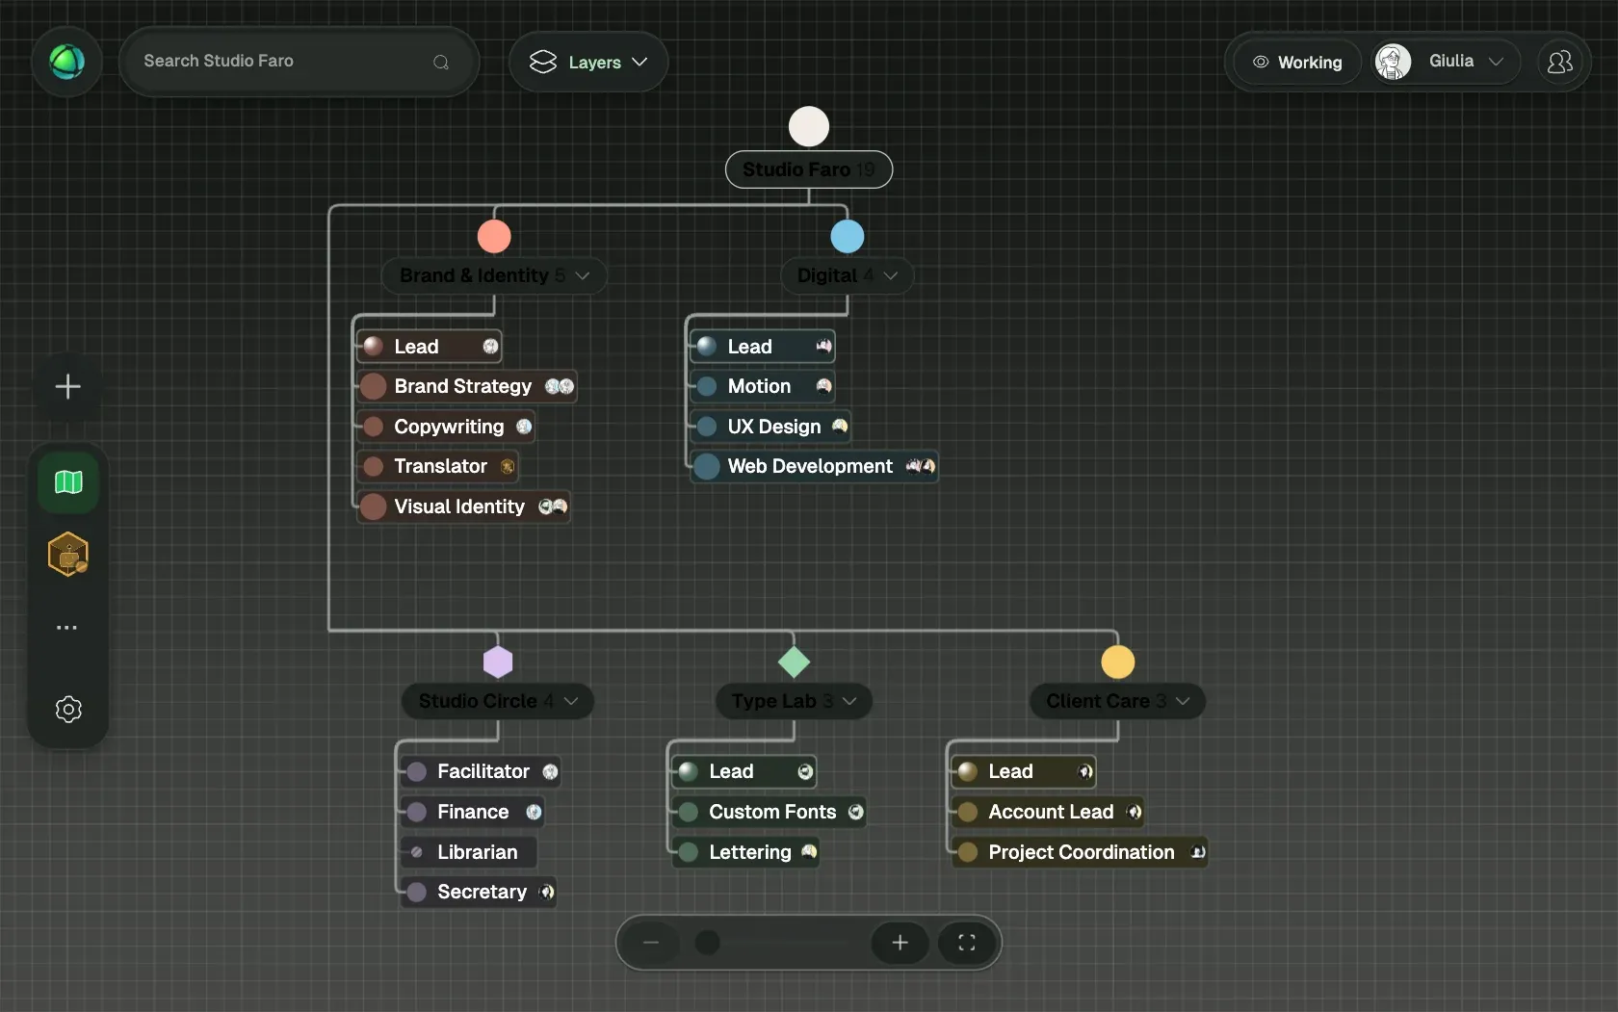Open the three-dots more menu in sidebar
Viewport: 1618px width, 1012px height.
tap(66, 628)
